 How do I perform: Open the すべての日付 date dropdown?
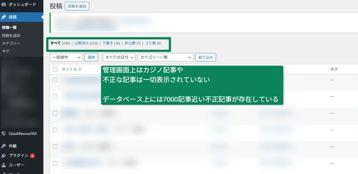[119, 57]
